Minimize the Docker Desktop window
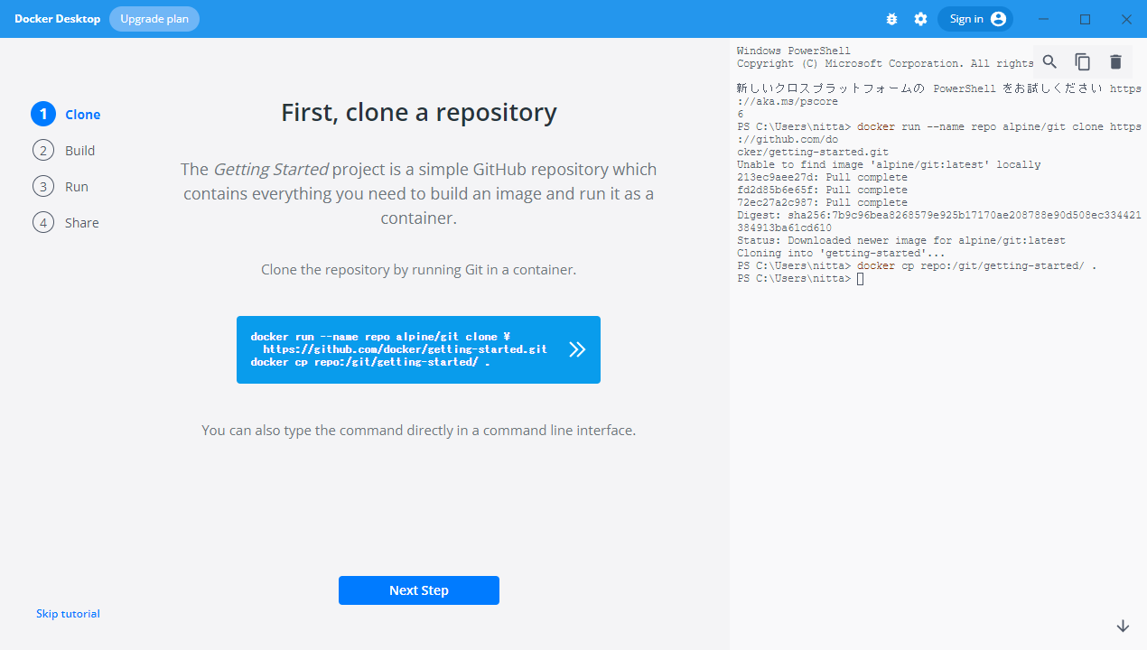This screenshot has width=1147, height=650. [x=1045, y=19]
